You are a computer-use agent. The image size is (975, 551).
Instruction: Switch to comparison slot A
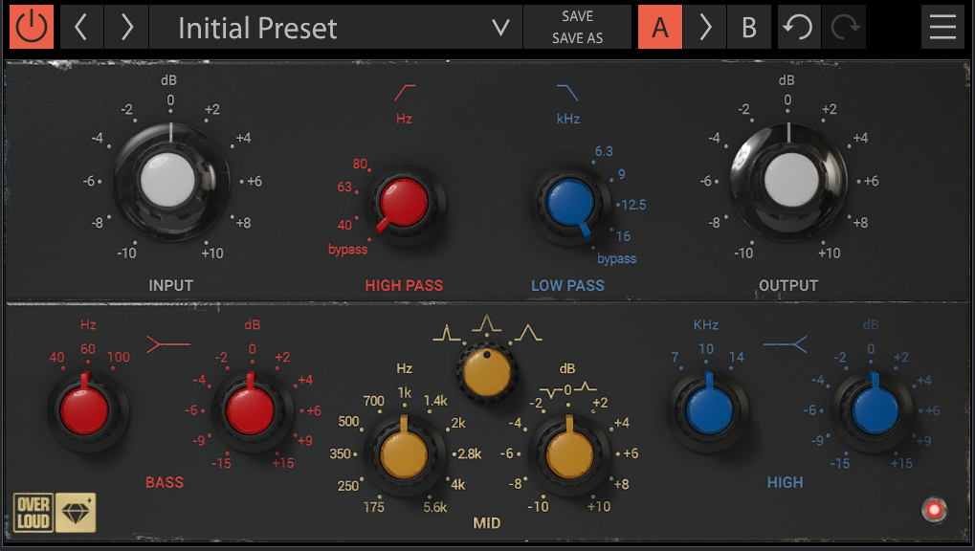click(x=660, y=28)
